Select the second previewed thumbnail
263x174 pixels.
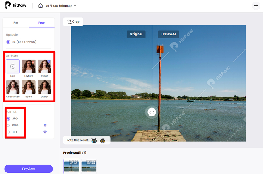[89, 166]
